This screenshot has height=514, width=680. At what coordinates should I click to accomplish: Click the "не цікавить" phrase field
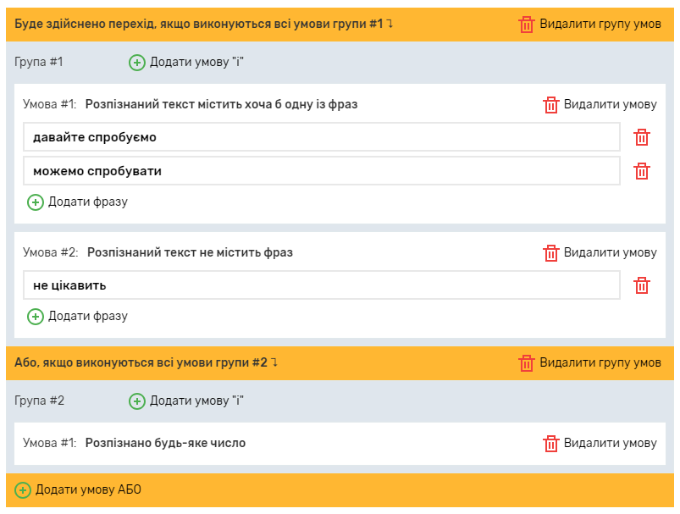tap(322, 285)
